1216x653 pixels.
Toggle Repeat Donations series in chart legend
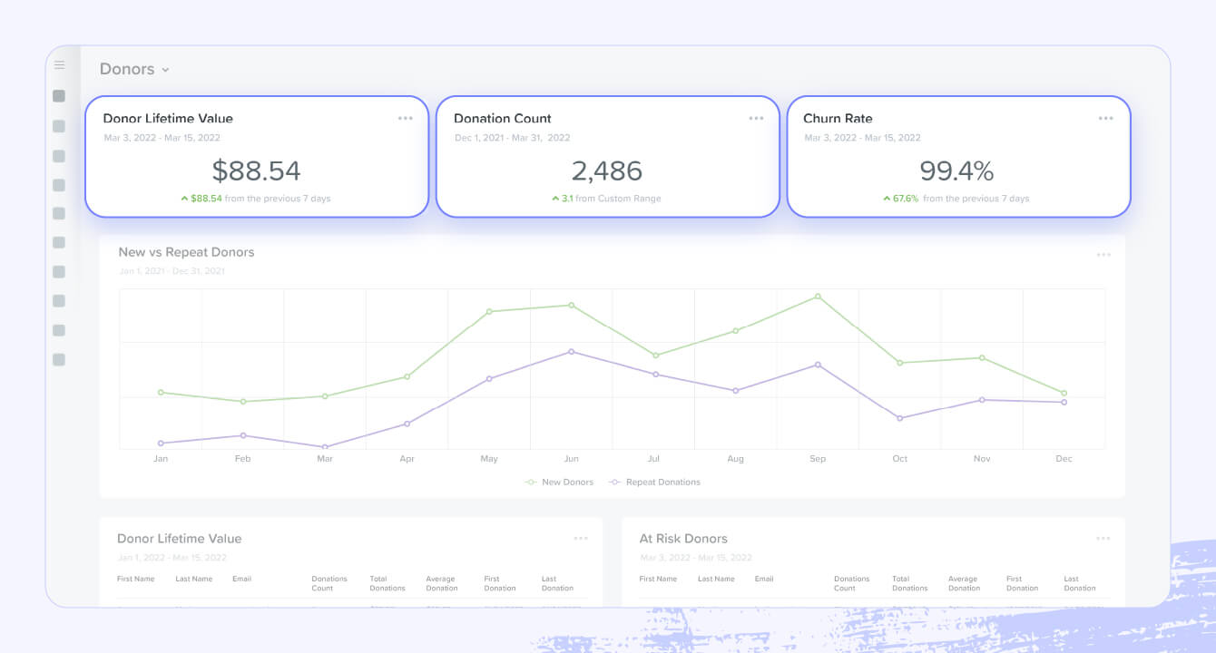(x=655, y=482)
